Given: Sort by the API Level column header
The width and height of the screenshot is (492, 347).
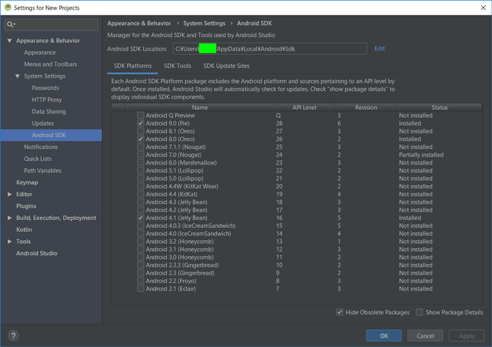Looking at the screenshot, I should (x=304, y=107).
